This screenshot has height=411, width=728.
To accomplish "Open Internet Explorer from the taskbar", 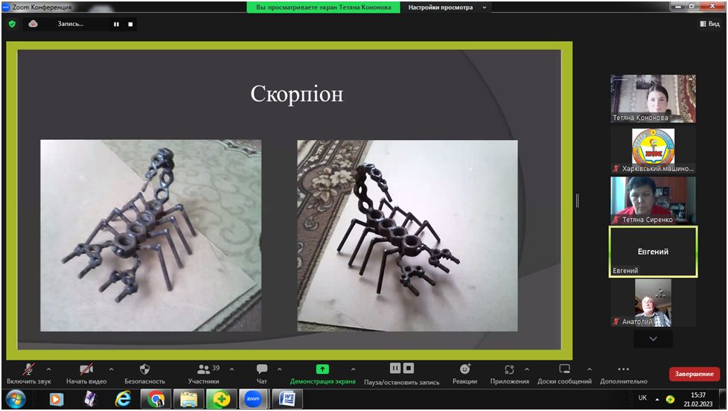I will 123,399.
